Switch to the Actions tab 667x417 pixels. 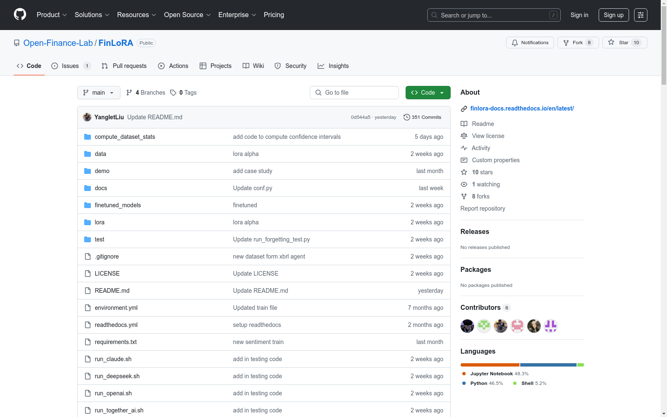click(x=173, y=66)
